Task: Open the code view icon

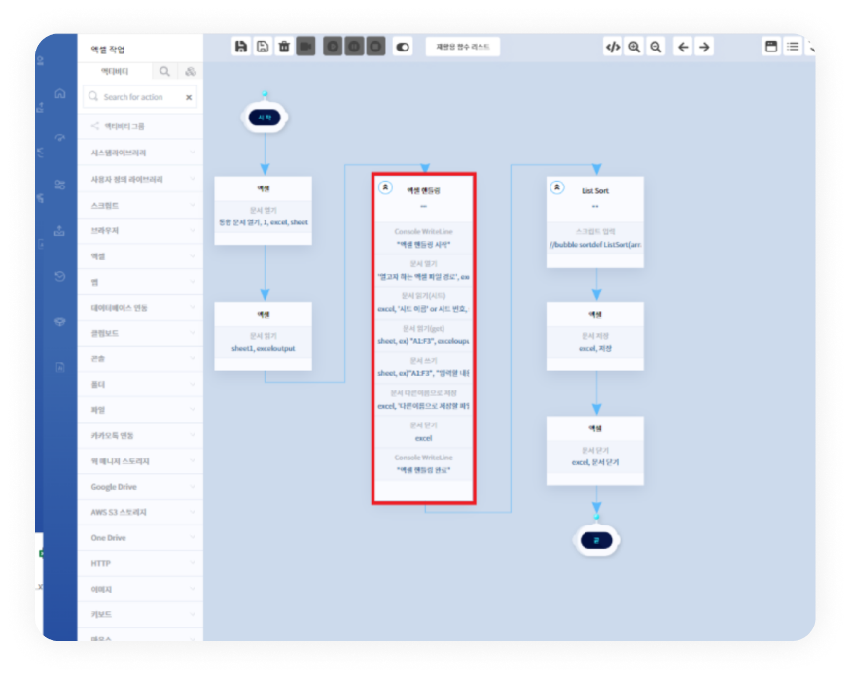Action: tap(612, 47)
